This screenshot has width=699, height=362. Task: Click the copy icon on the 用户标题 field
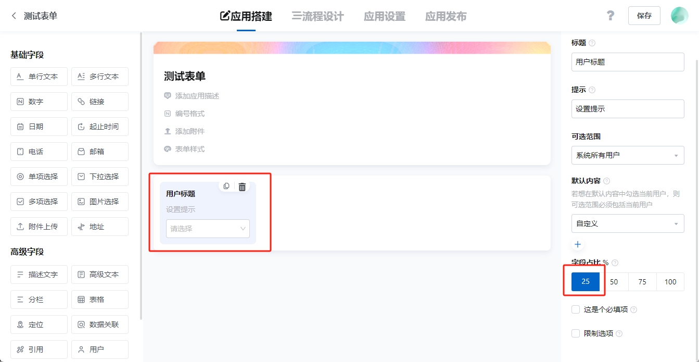point(226,186)
